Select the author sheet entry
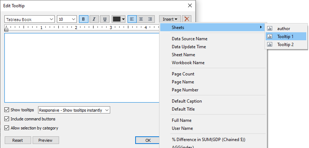 click(x=283, y=28)
